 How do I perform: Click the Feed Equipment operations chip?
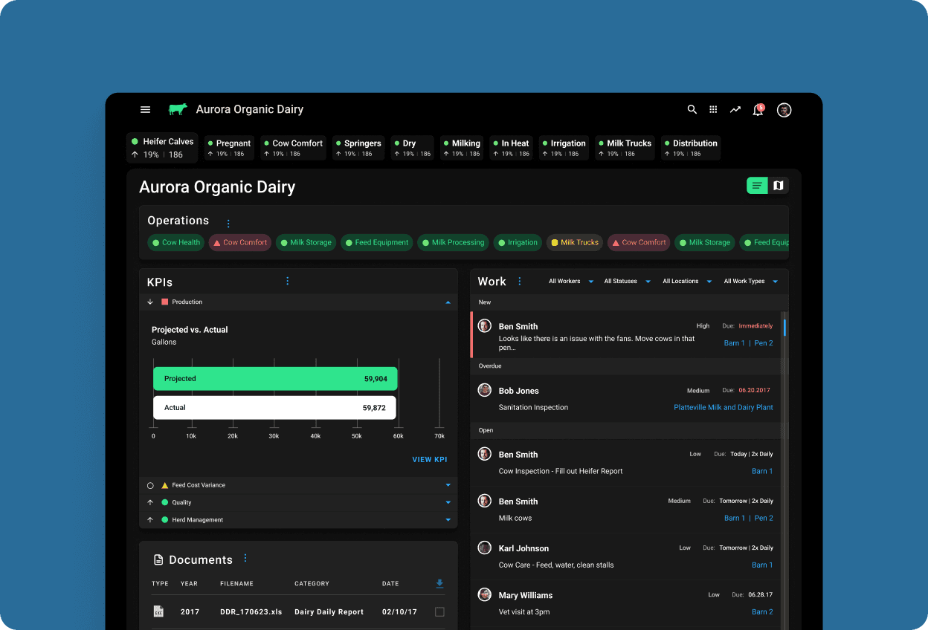click(376, 242)
